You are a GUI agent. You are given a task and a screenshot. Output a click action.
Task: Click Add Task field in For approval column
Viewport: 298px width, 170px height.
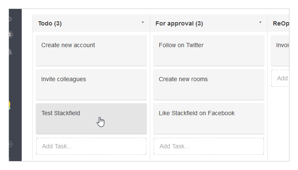click(x=209, y=146)
